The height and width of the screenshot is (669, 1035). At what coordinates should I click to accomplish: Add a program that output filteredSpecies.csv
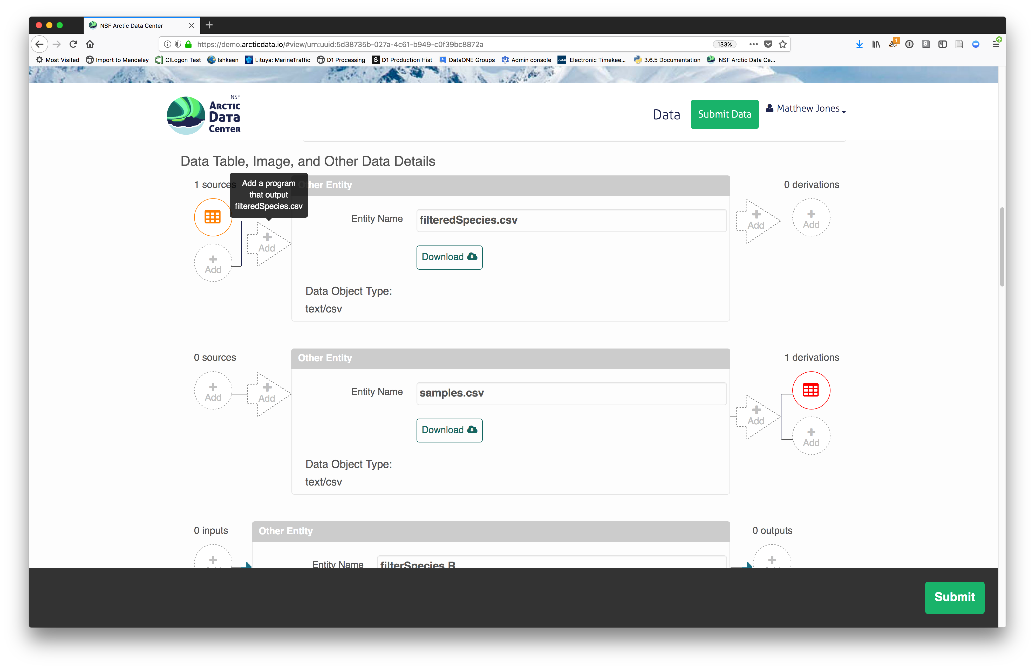[x=268, y=243]
